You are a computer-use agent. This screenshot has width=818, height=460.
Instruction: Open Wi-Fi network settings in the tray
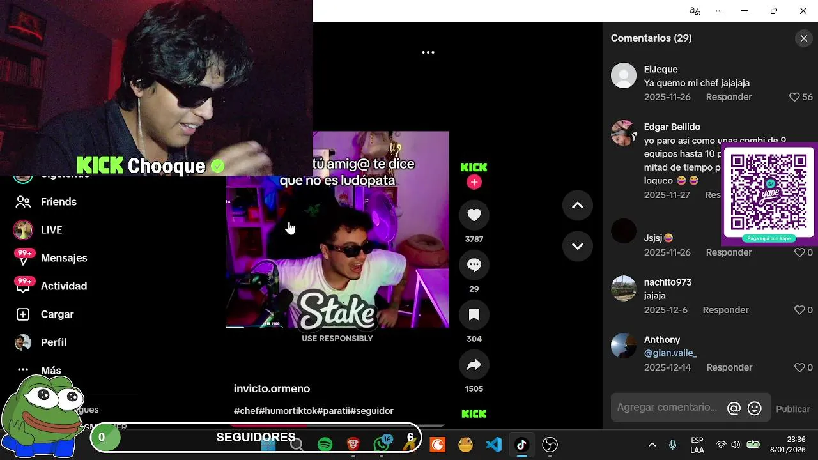(721, 445)
